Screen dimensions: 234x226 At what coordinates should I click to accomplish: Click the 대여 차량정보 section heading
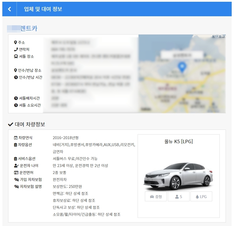pyautogui.click(x=30, y=124)
